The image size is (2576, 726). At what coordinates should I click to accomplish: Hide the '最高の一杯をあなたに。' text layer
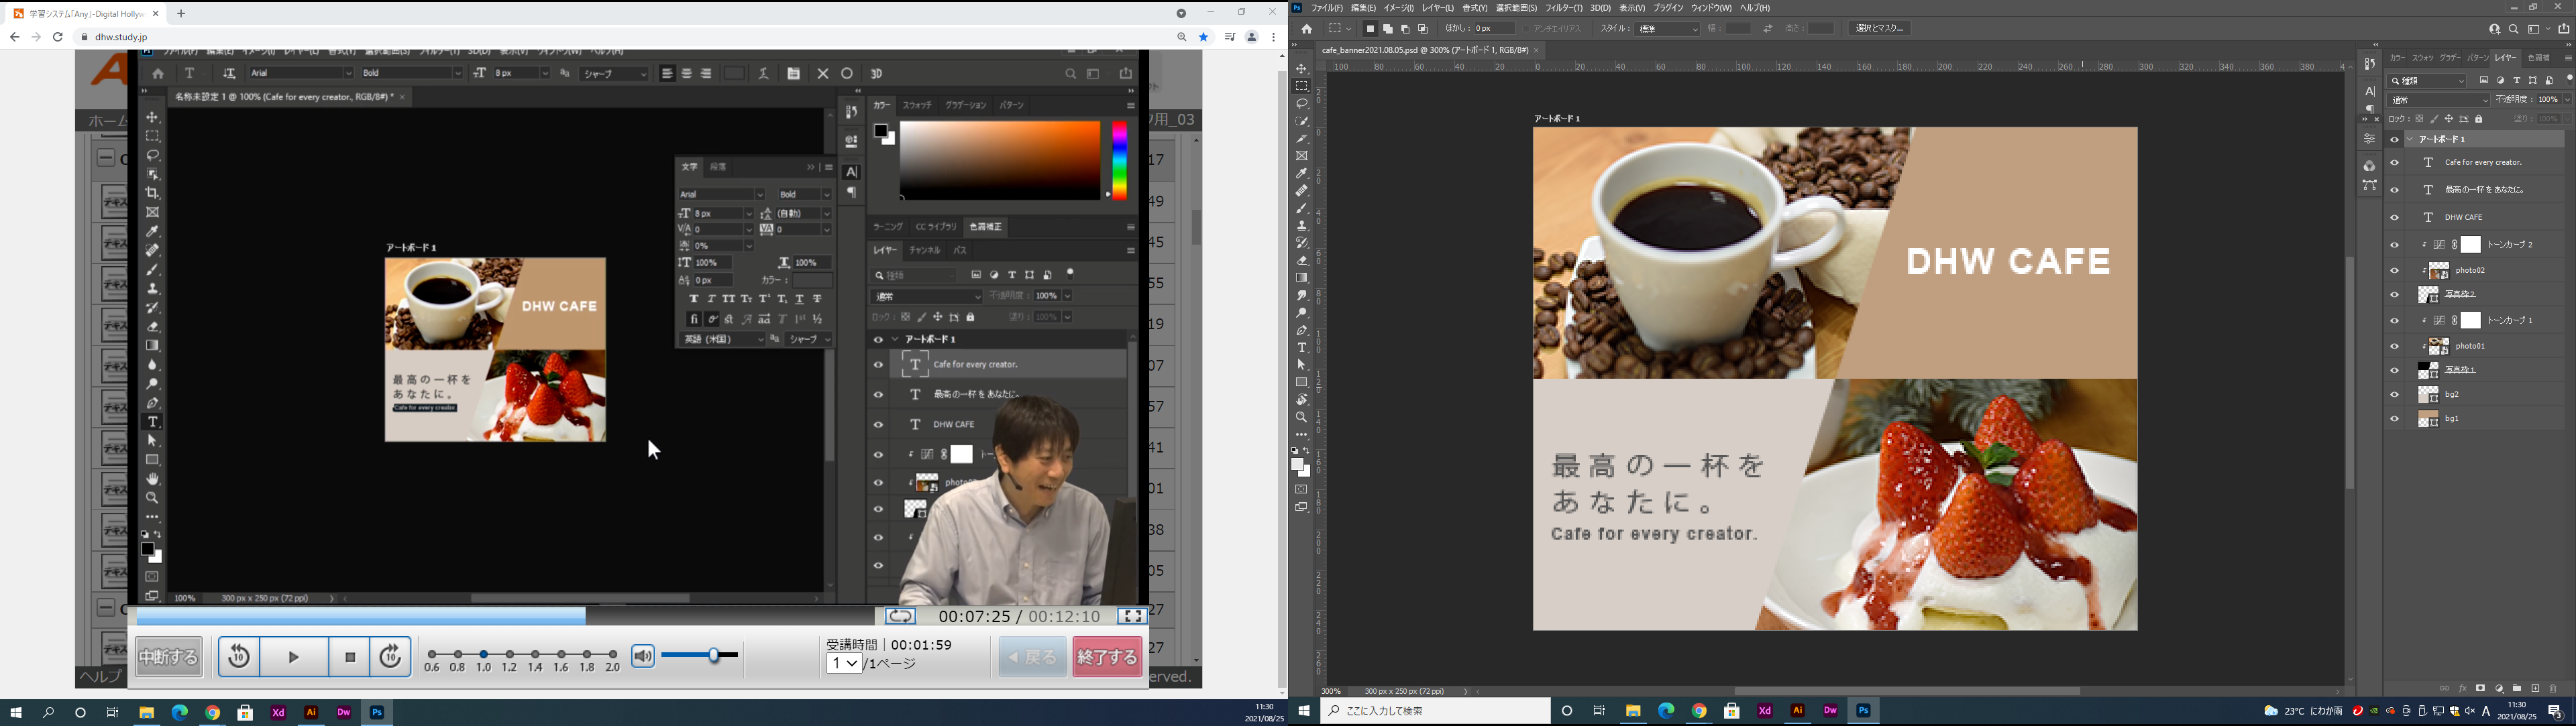pos(2394,190)
